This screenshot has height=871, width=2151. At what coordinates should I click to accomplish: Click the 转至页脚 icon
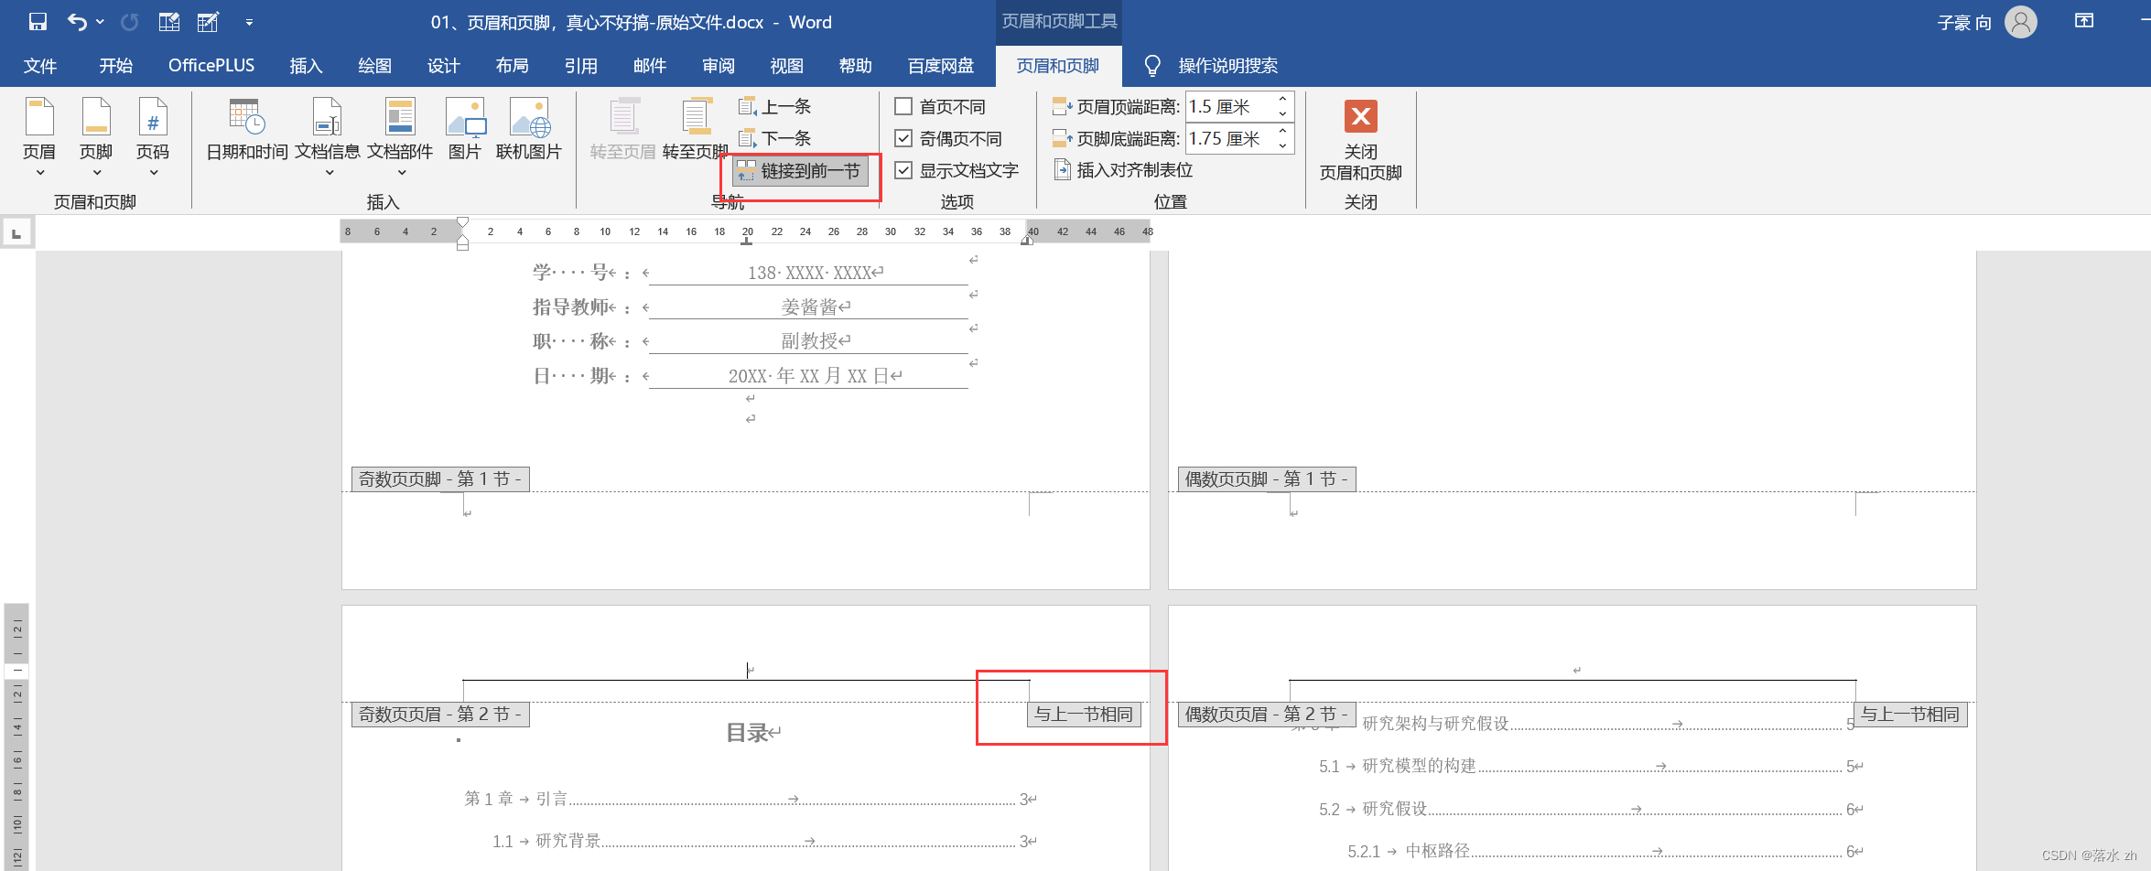[696, 117]
